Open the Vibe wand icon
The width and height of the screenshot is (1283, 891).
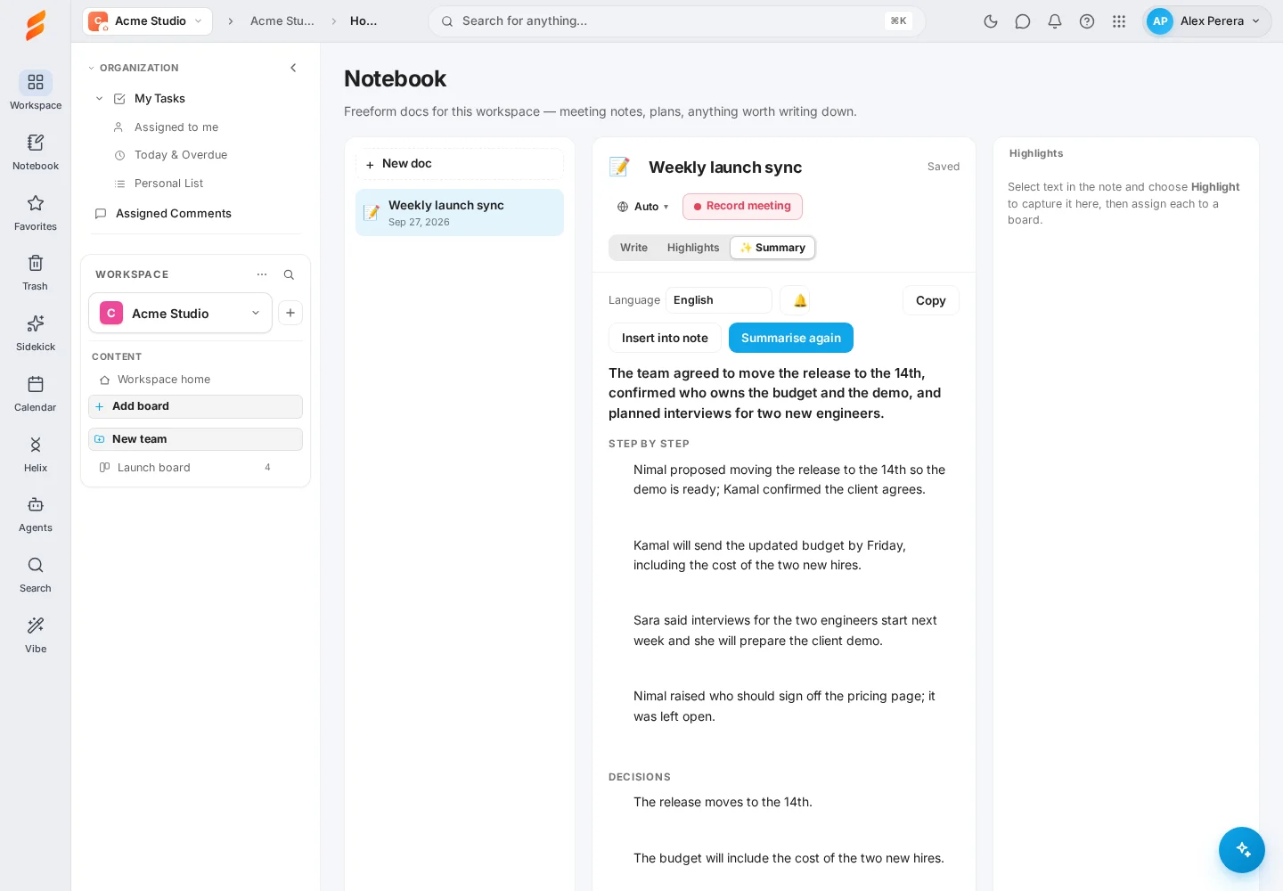tap(36, 634)
